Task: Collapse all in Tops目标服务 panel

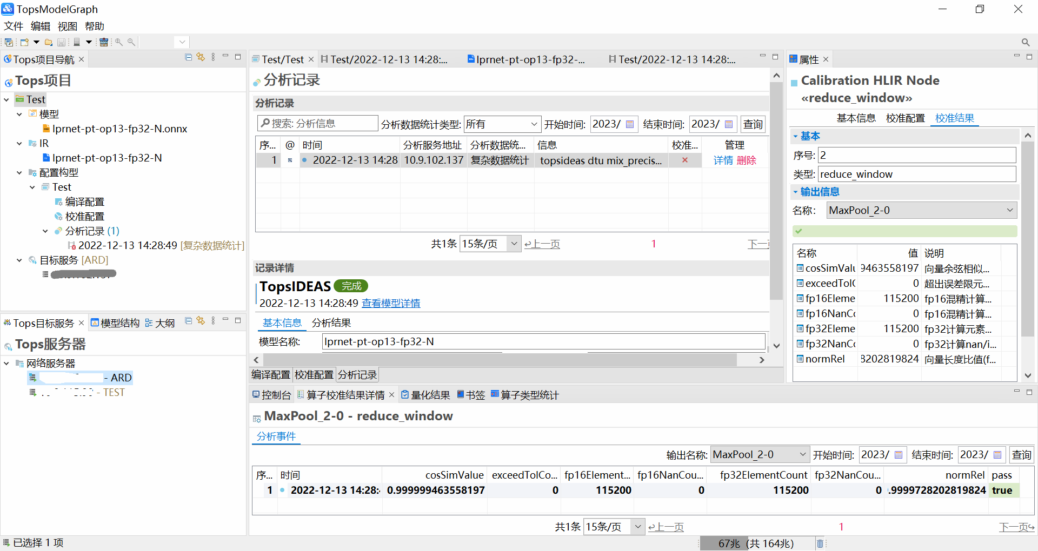Action: click(x=189, y=320)
